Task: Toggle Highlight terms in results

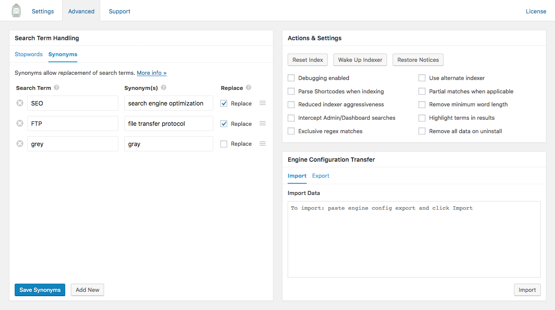Action: [x=422, y=118]
